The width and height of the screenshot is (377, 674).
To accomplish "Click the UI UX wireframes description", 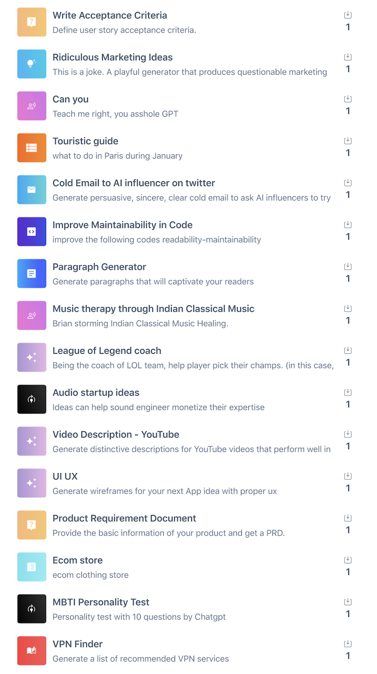I will tap(164, 491).
